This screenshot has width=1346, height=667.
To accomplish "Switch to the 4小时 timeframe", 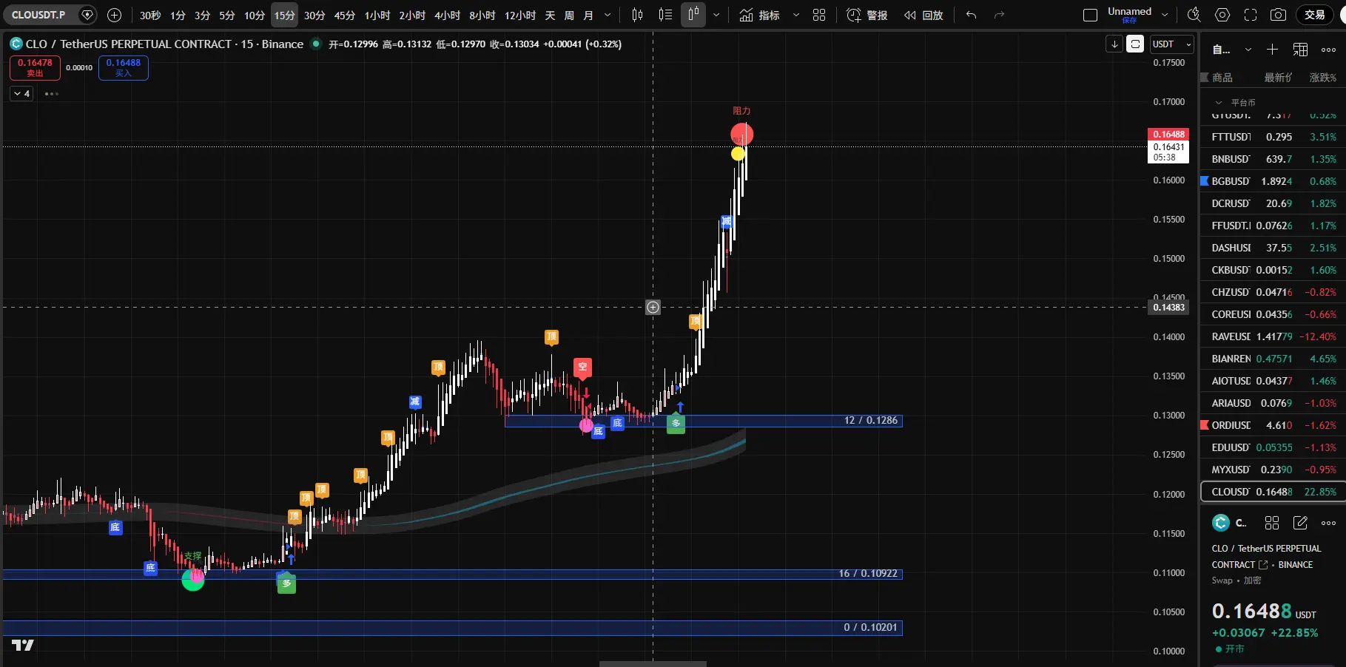I will 447,15.
